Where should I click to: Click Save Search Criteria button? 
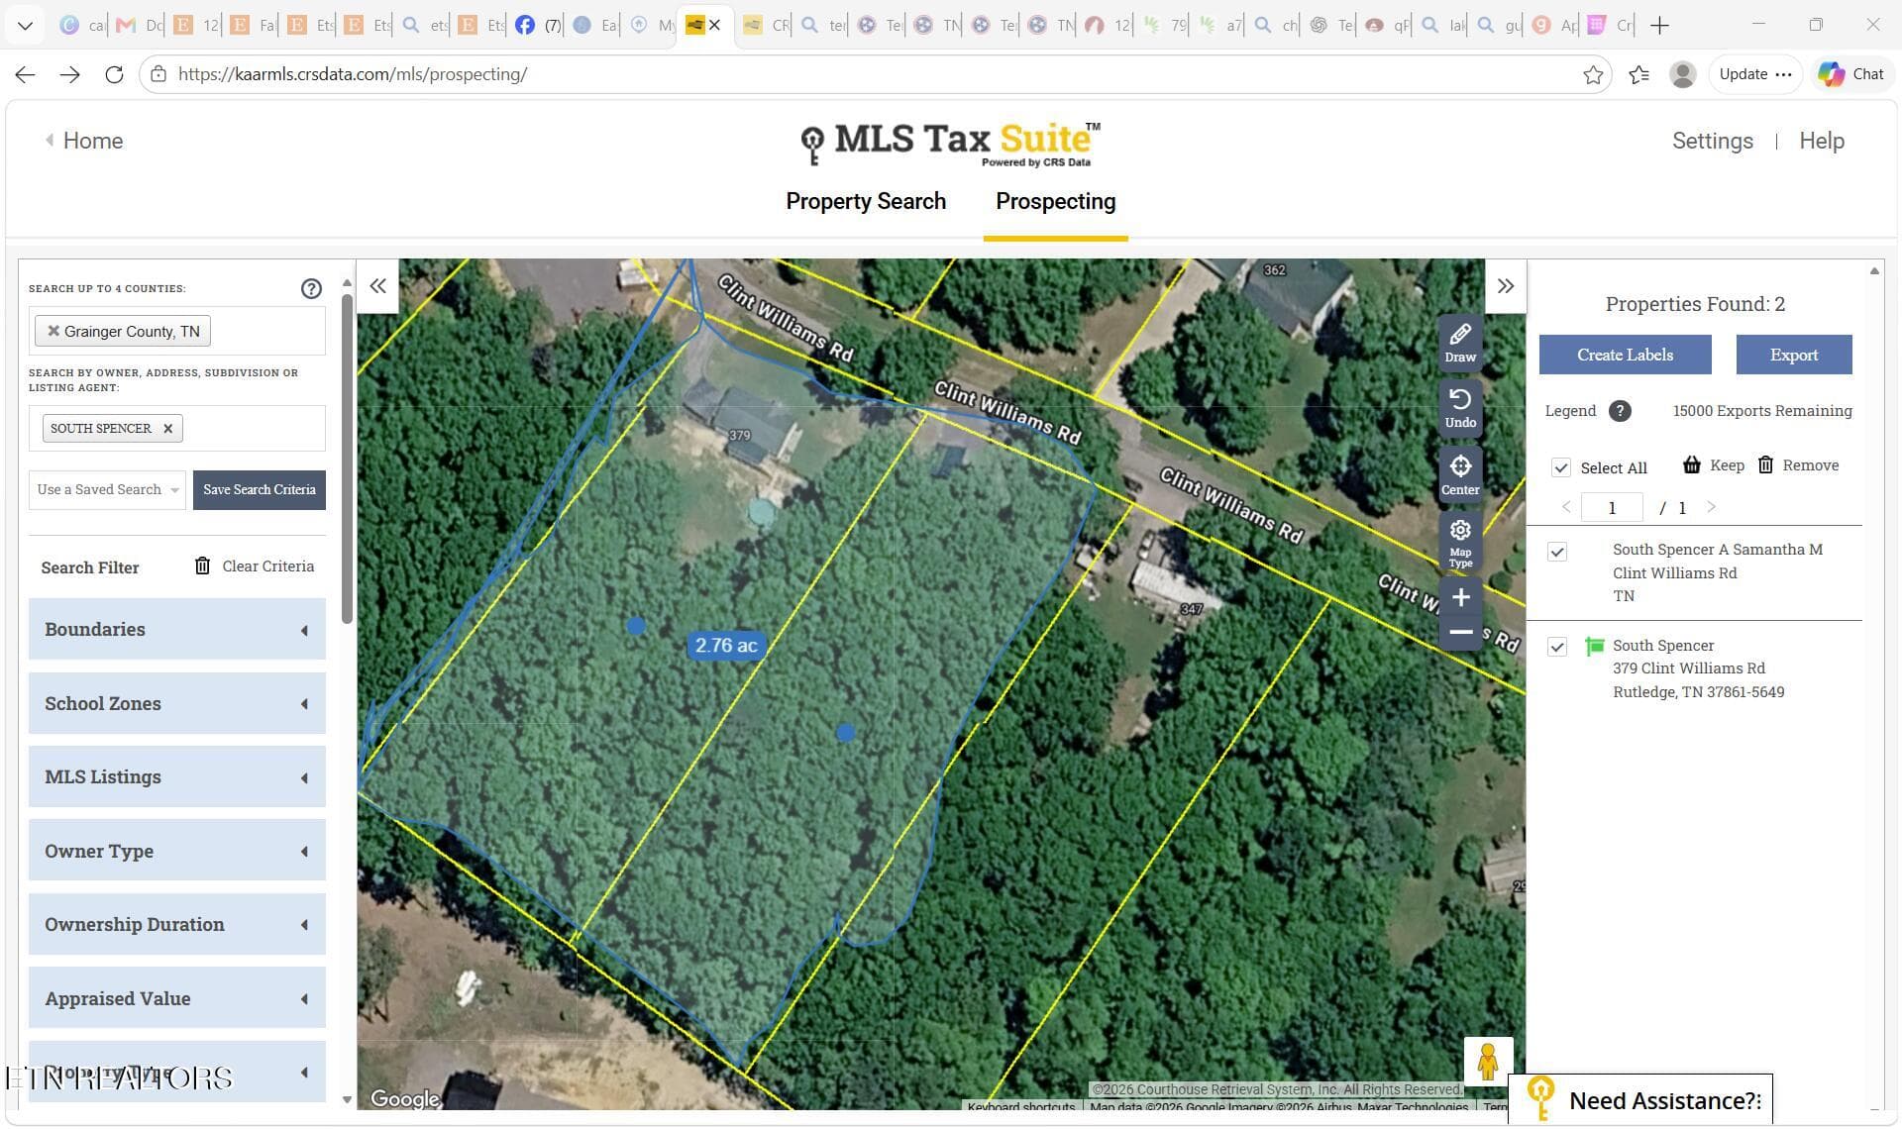pyautogui.click(x=260, y=490)
